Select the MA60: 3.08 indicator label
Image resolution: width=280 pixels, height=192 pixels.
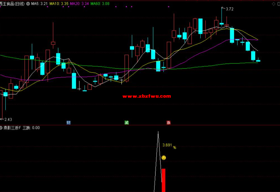pyautogui.click(x=100, y=4)
